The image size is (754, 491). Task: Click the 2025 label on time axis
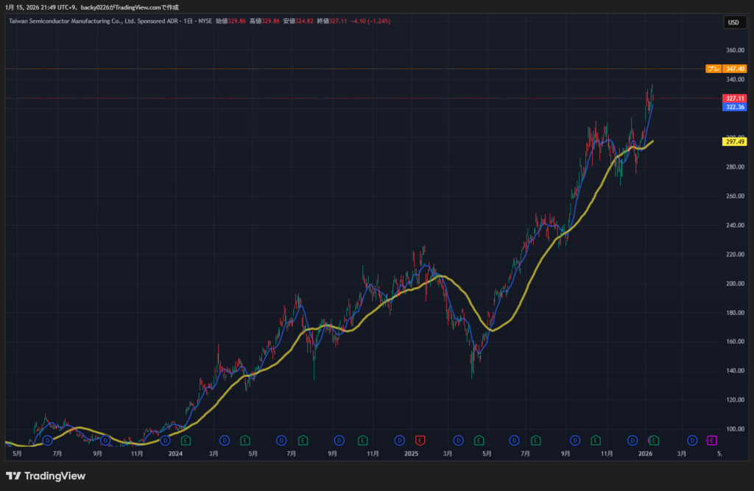point(410,454)
